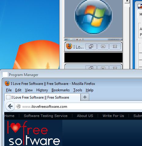This screenshot has width=142, height=146.
Task: Open the Write For Us link
Action: click(113, 116)
